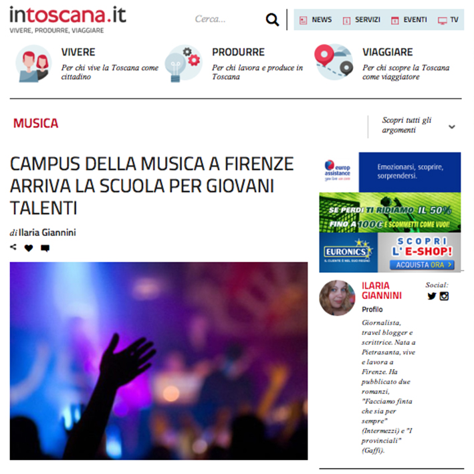This screenshot has height=474, width=474.
Task: Open Ilaria Giannini's Instagram icon
Action: 444,296
